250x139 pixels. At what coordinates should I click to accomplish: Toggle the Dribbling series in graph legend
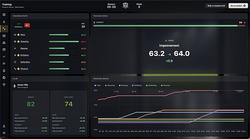click(137, 85)
